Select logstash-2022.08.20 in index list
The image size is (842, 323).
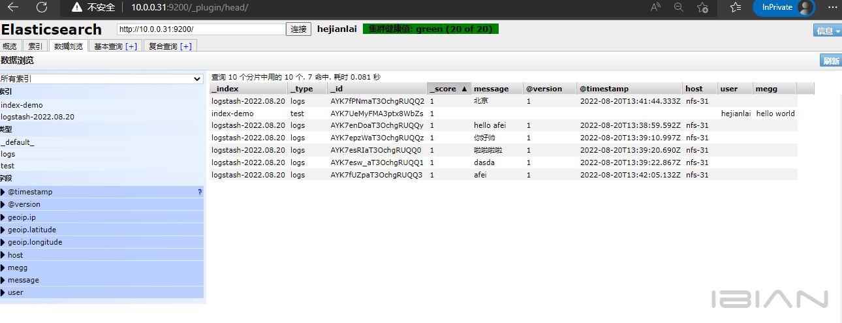(37, 117)
